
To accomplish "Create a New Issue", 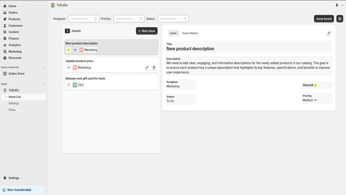I will click(x=147, y=31).
